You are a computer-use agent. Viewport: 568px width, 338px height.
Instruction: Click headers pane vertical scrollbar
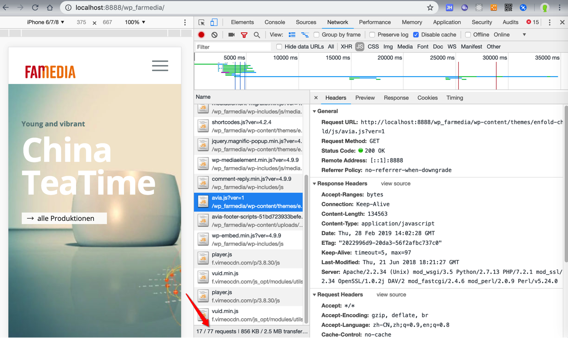tap(566, 184)
